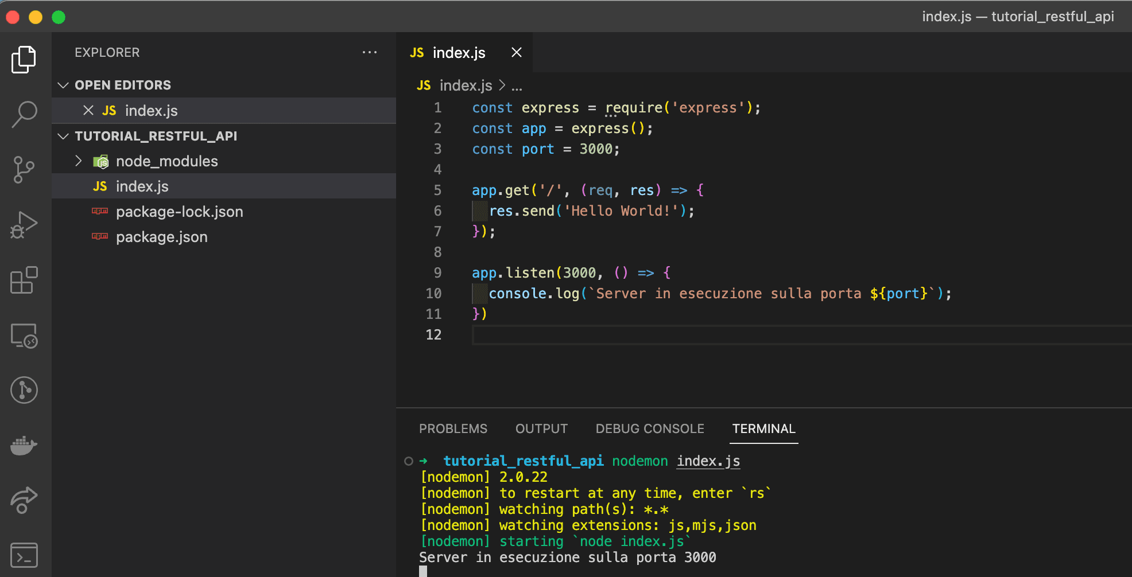Click 'Hello World!' string on line 6
The width and height of the screenshot is (1132, 577).
click(x=621, y=211)
